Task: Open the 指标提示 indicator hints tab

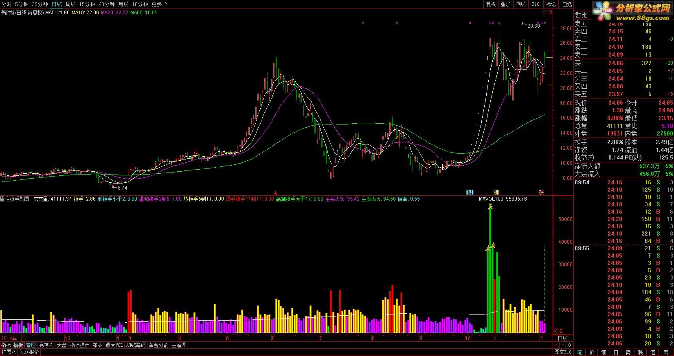Action: coord(79,345)
